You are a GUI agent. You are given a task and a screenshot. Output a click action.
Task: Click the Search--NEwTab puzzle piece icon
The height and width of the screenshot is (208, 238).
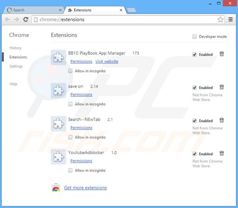point(58,124)
